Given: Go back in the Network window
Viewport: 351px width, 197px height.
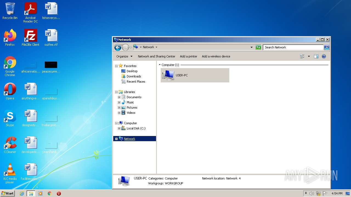Looking at the screenshot, I should click(x=118, y=47).
